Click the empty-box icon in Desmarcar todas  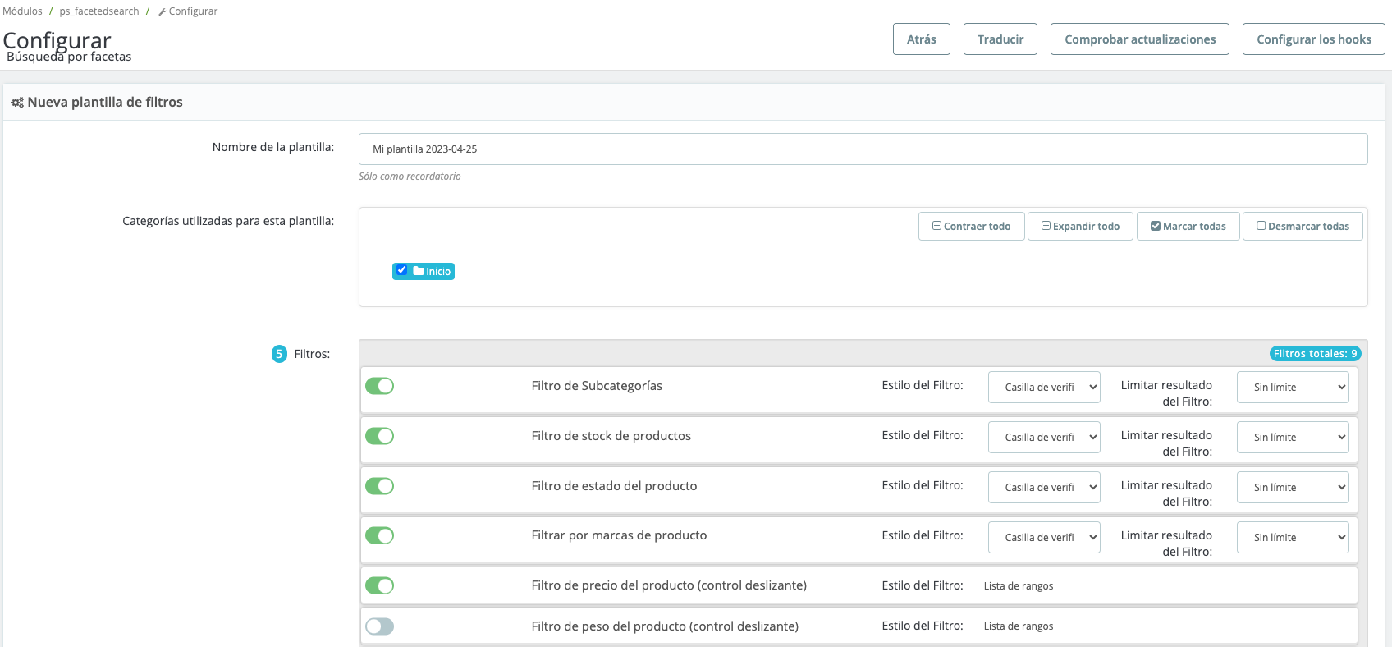[1261, 226]
